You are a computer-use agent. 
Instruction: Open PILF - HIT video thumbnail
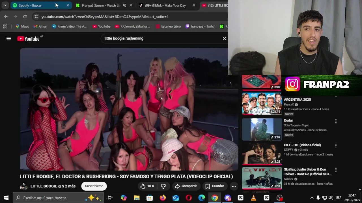tap(262, 154)
